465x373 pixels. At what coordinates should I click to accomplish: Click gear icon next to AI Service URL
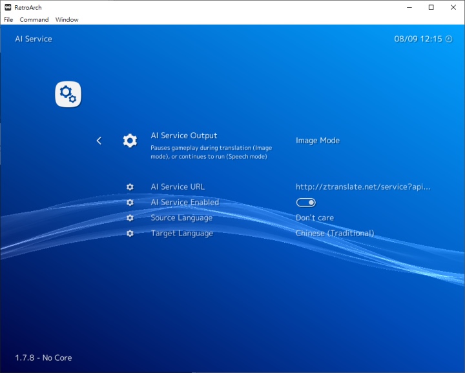point(130,187)
